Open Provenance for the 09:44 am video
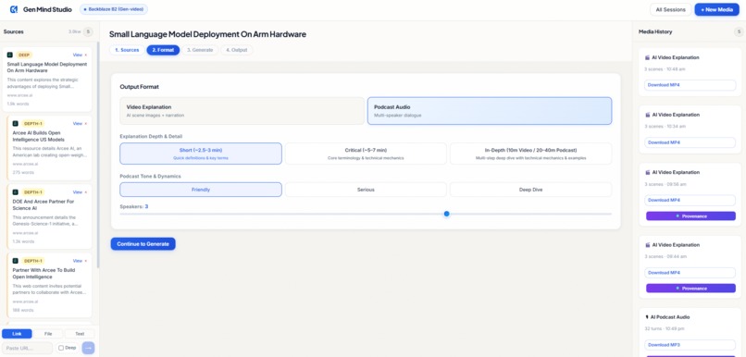 coord(690,289)
